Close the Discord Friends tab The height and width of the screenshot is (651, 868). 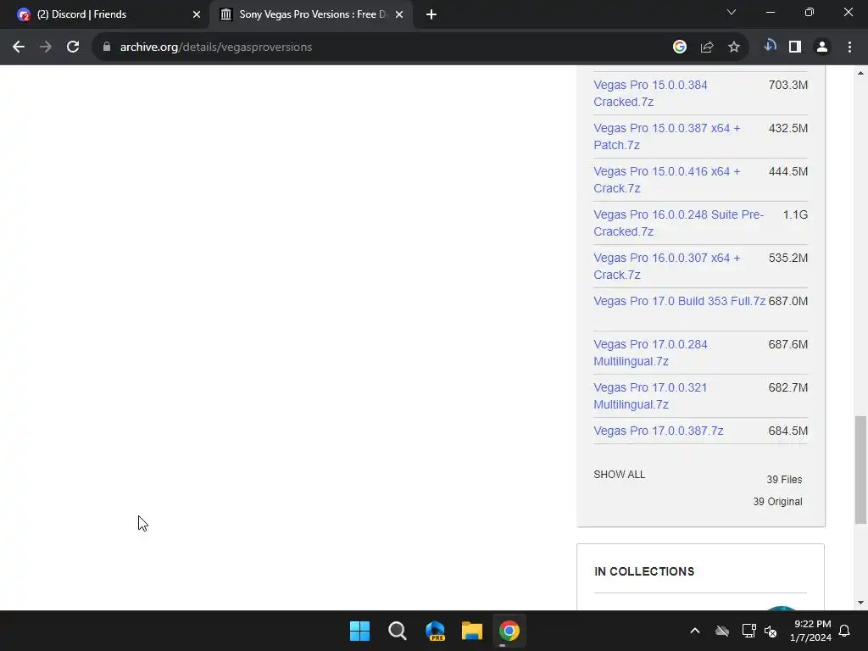click(197, 14)
